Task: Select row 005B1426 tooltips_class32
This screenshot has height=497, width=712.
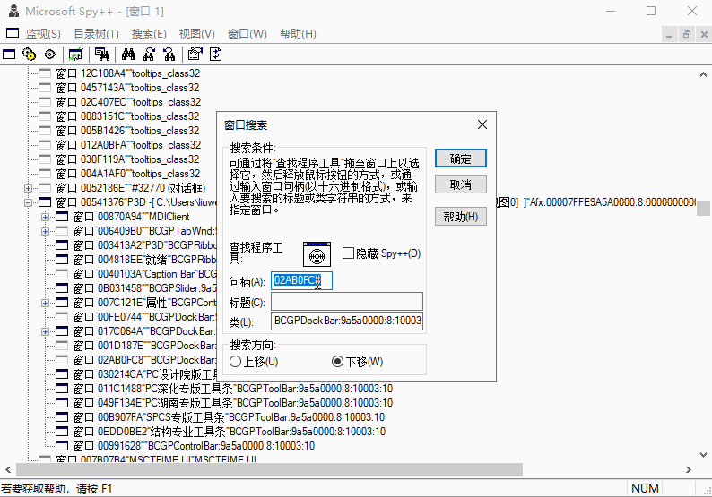Action: pos(127,131)
